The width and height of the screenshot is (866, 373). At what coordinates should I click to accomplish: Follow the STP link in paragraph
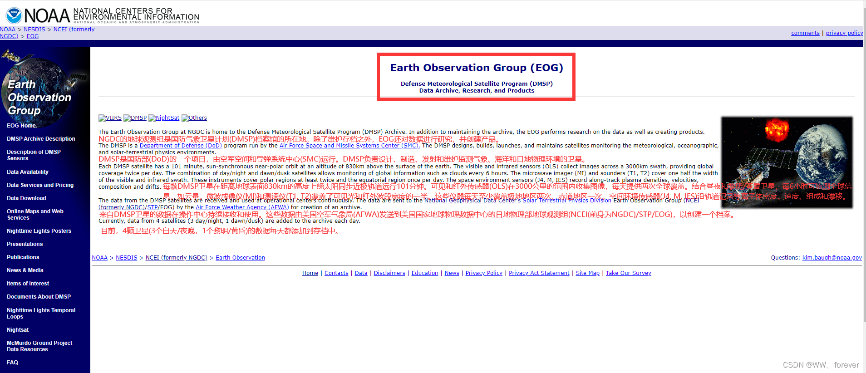[x=153, y=207]
